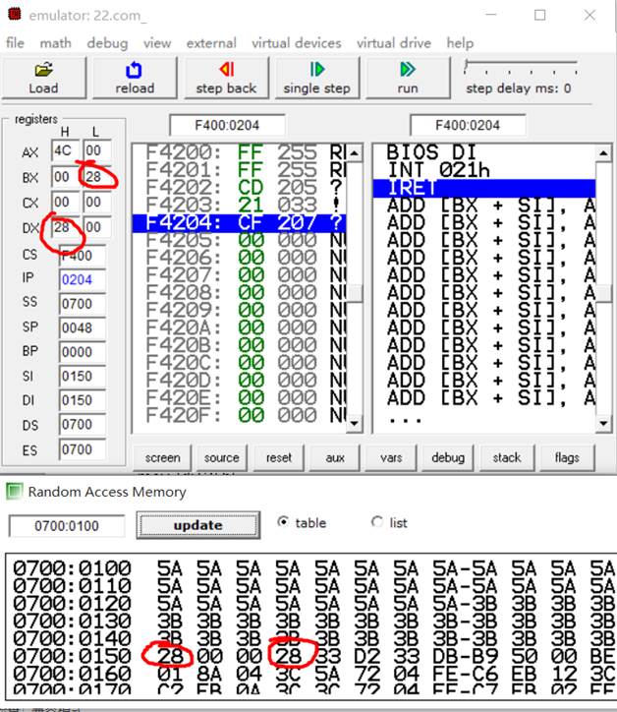Click the 0700:0100 memory address field
This screenshot has width=617, height=712.
67,526
